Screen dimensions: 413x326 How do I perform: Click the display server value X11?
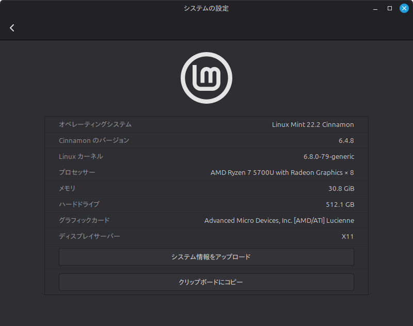(347, 236)
